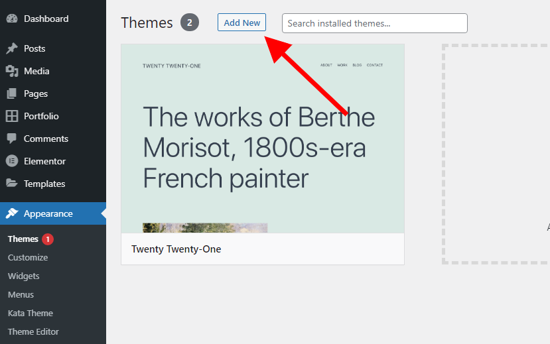Focus the Search installed themes field
550x344 pixels.
coord(375,23)
